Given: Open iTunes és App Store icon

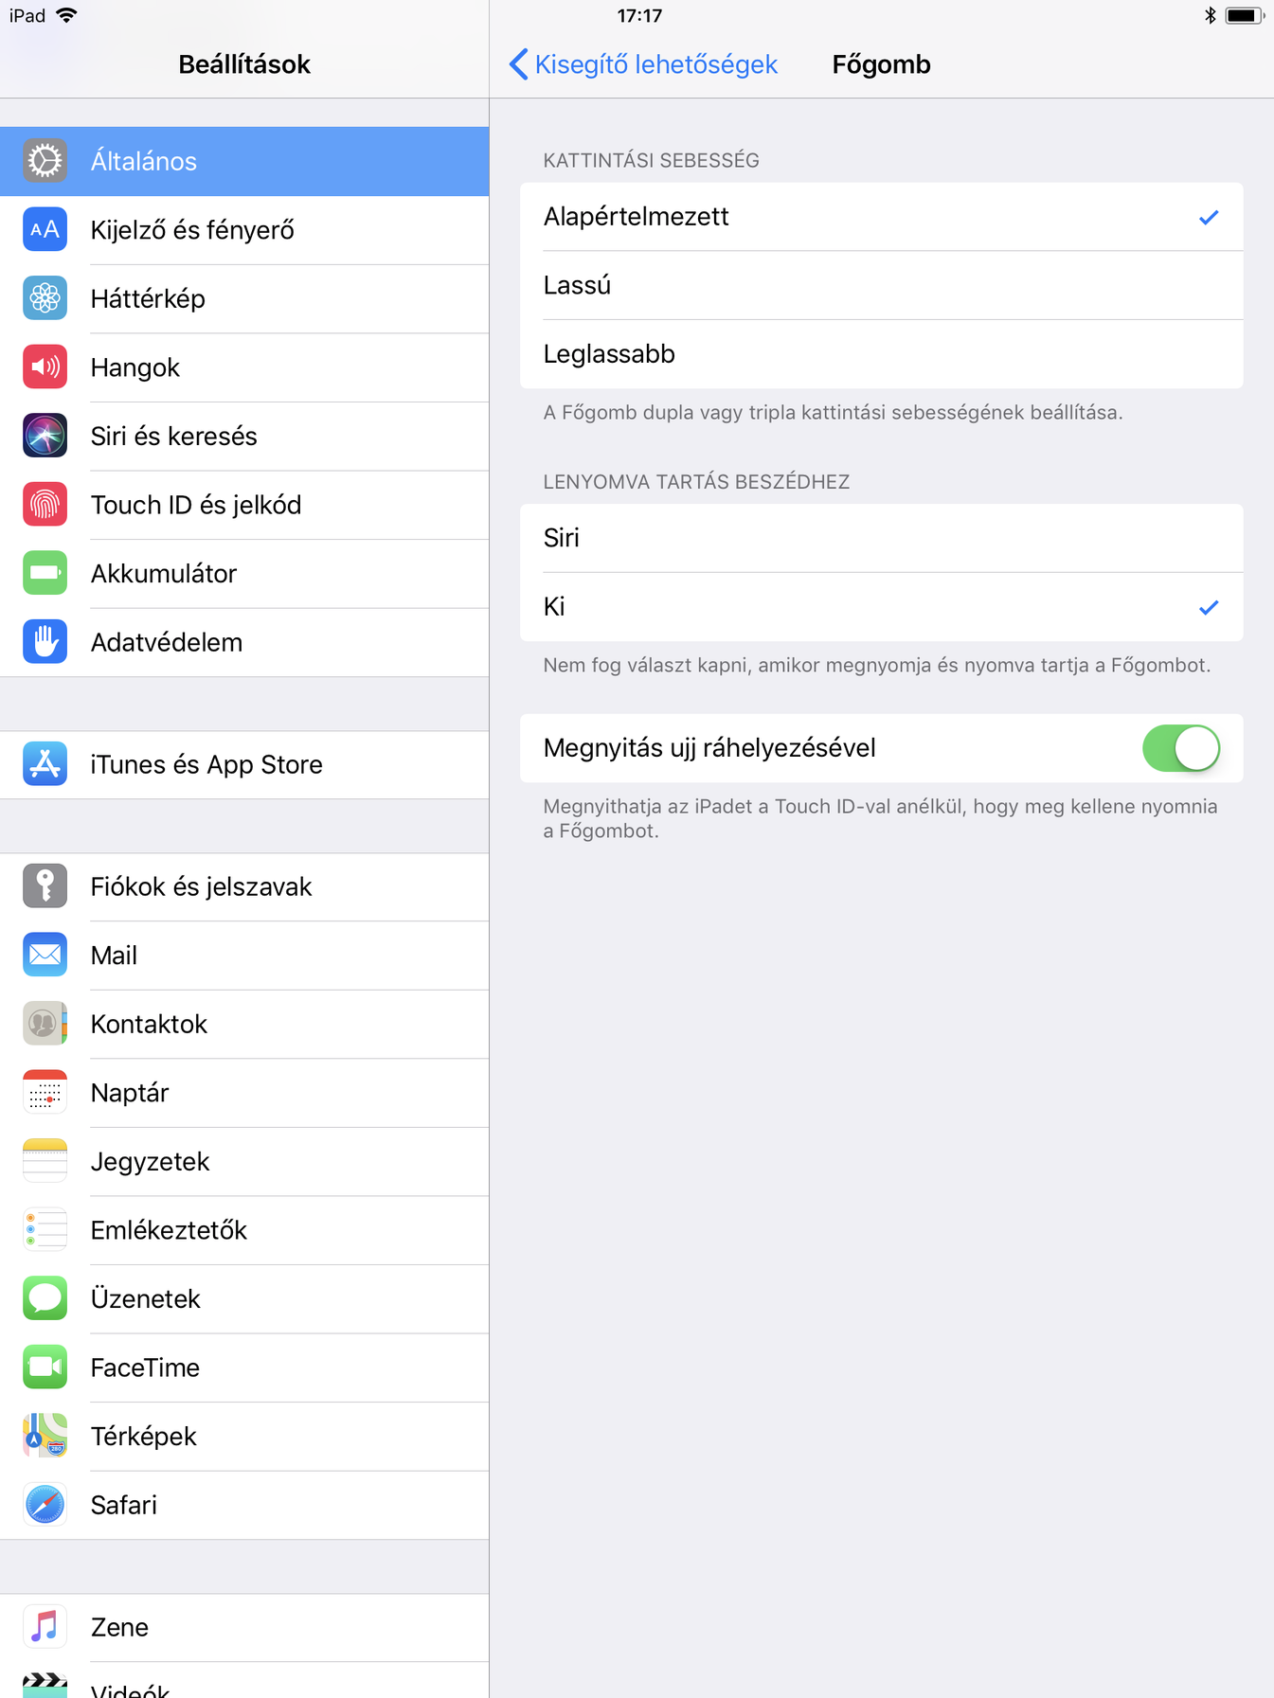Looking at the screenshot, I should point(45,764).
